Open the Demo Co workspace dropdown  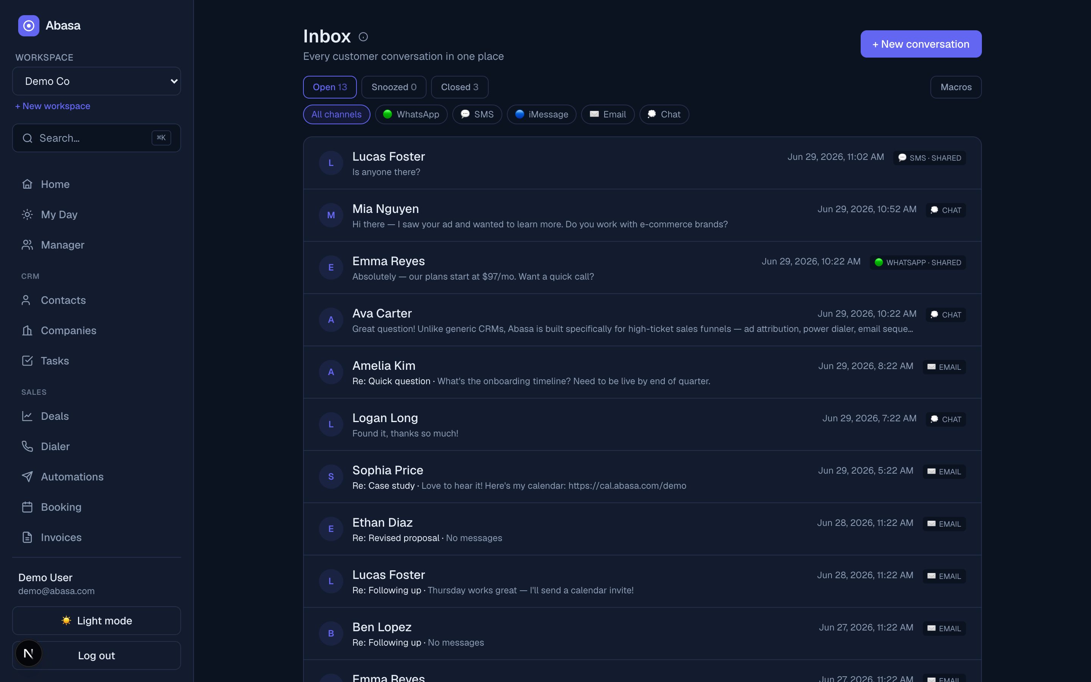pyautogui.click(x=97, y=81)
